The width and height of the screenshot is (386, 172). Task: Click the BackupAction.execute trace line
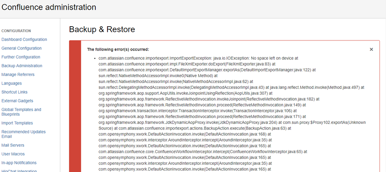(202, 128)
